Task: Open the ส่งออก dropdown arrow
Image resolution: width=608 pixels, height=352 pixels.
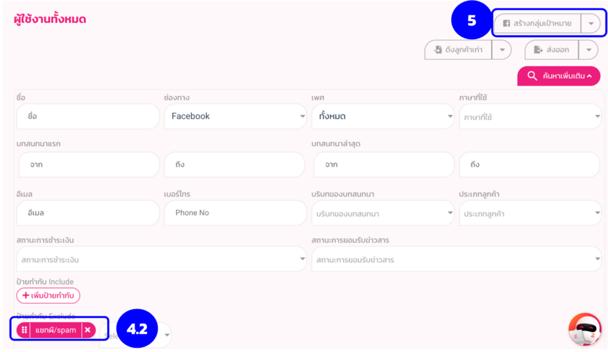Action: click(588, 50)
